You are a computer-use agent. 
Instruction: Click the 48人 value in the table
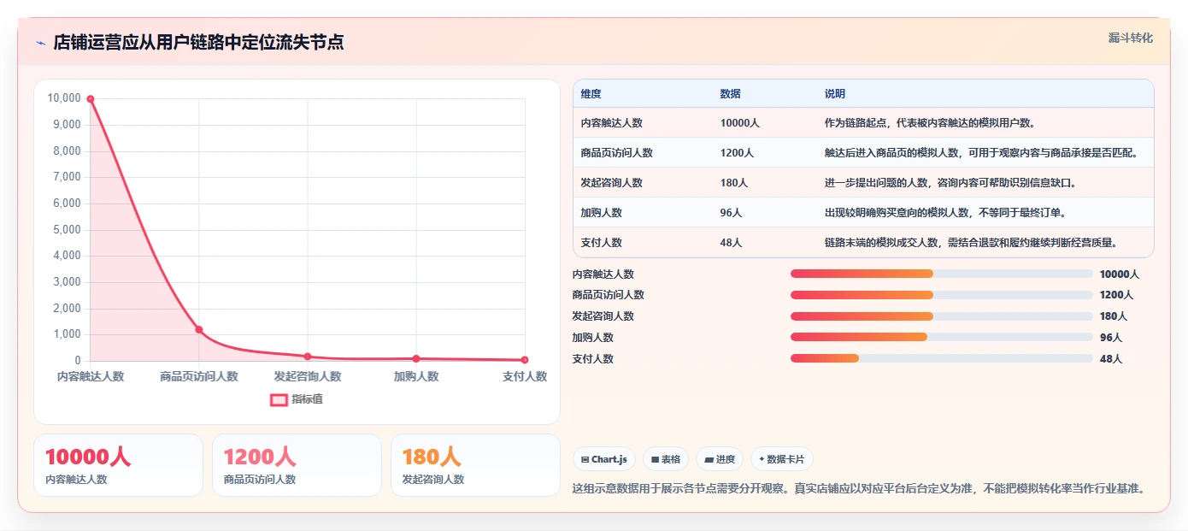click(x=732, y=243)
